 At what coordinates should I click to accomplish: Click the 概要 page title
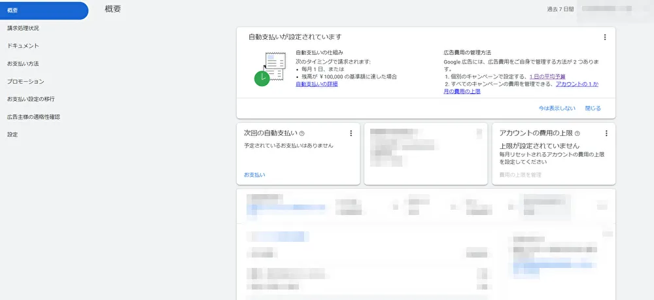point(113,9)
